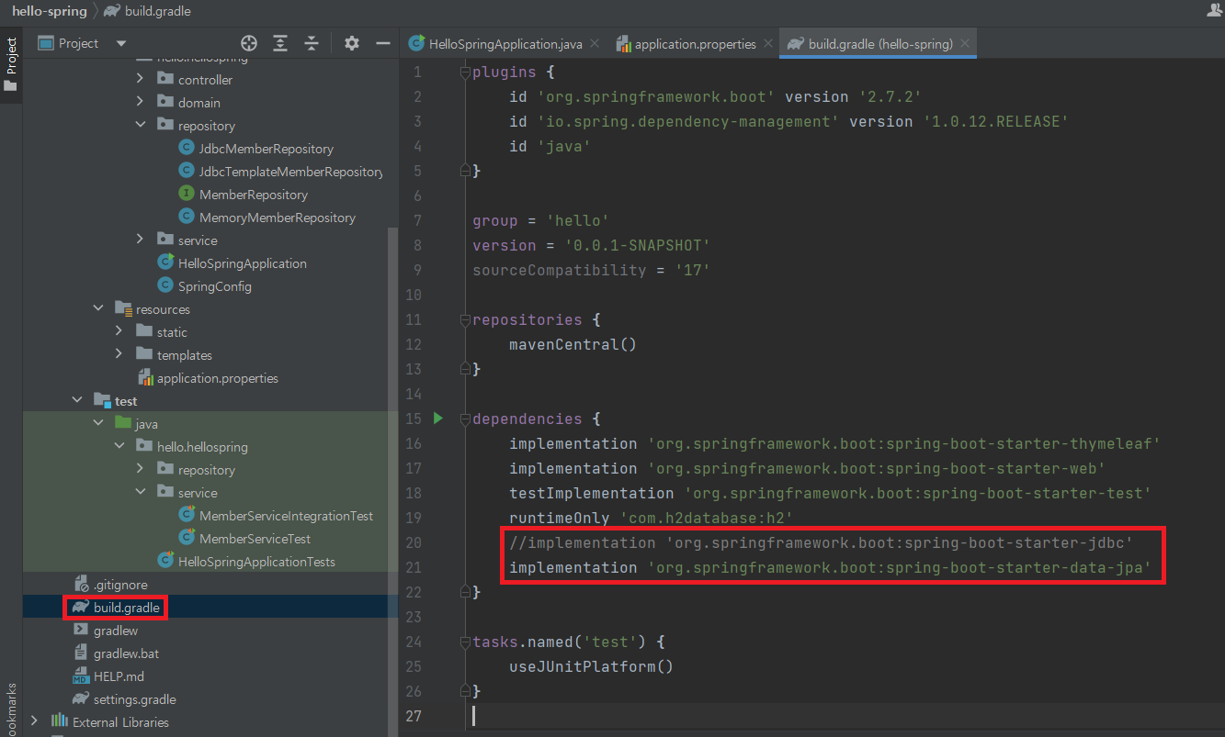Select build.gradle in project tree
The width and height of the screenshot is (1225, 737).
point(127,608)
